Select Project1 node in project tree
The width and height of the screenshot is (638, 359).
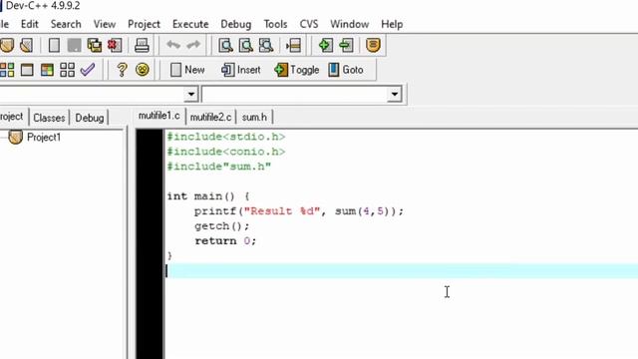pos(44,138)
